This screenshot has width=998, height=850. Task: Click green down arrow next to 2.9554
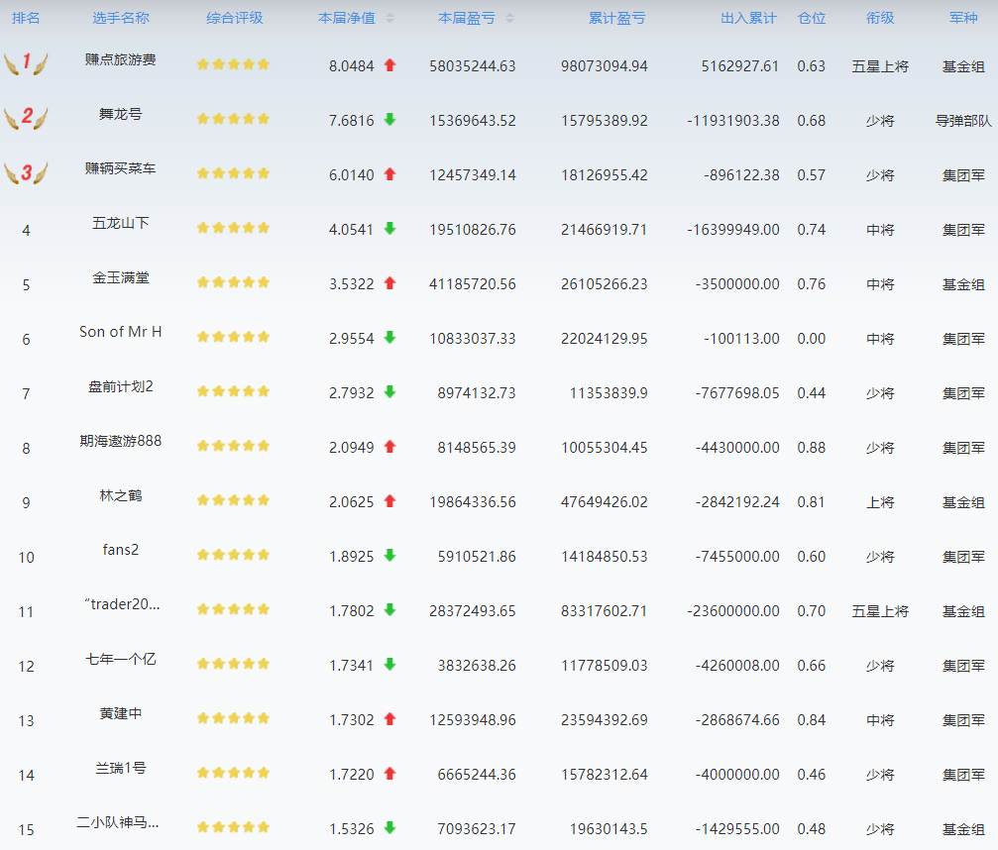click(x=390, y=337)
